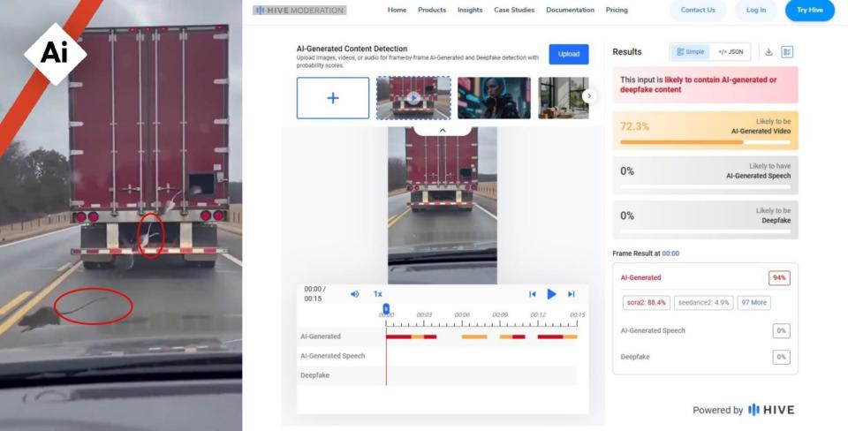
Task: Open the Documentation link
Action: point(570,10)
